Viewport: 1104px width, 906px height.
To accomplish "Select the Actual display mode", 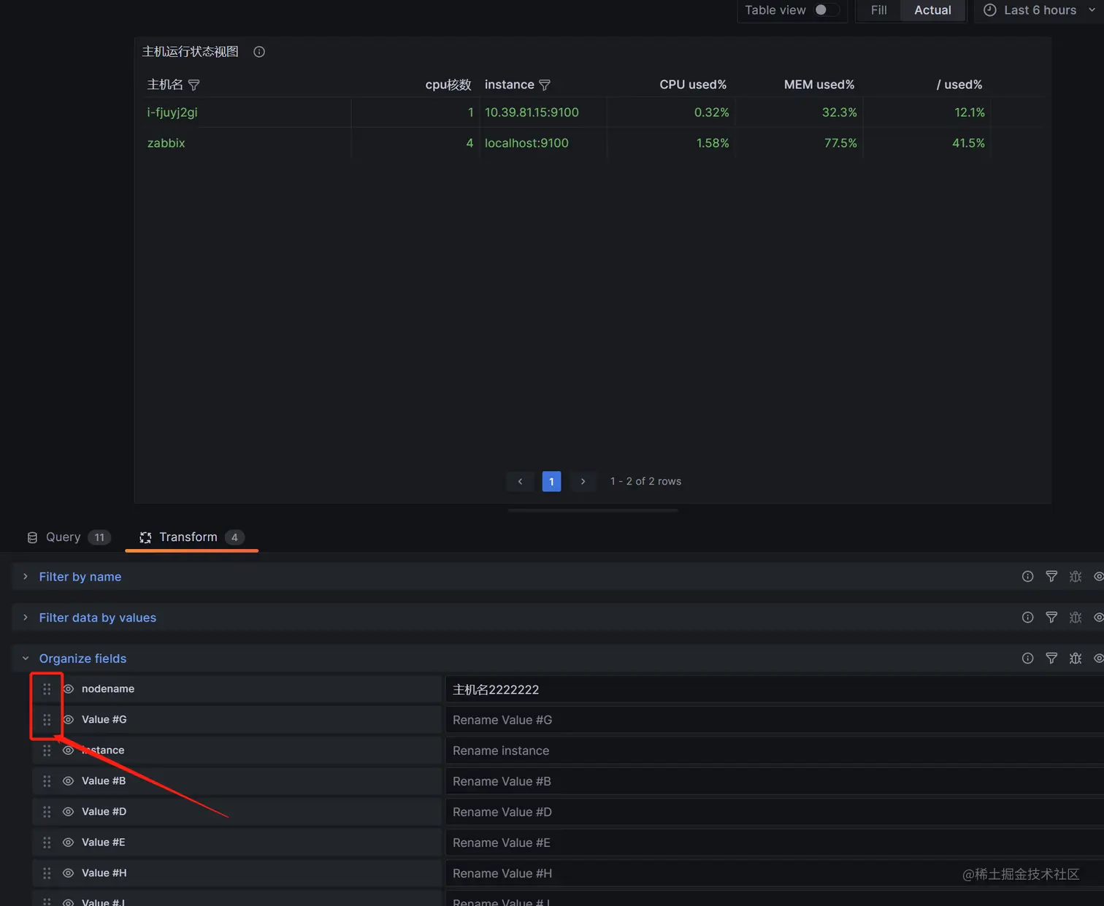I will click(932, 10).
